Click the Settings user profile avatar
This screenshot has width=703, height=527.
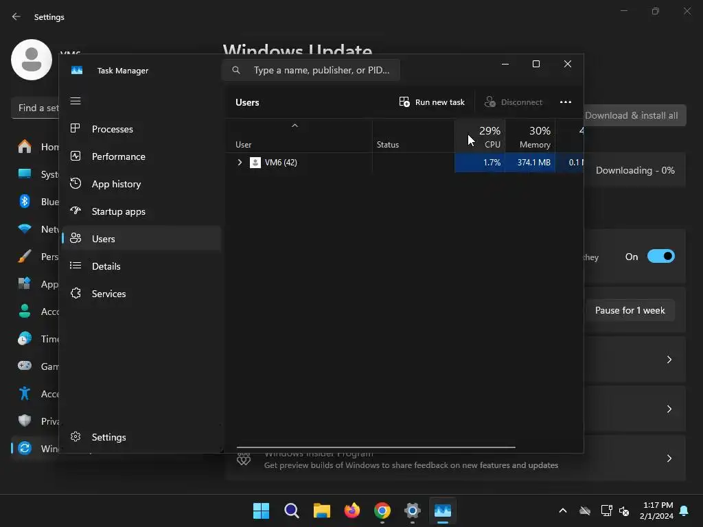tap(32, 60)
